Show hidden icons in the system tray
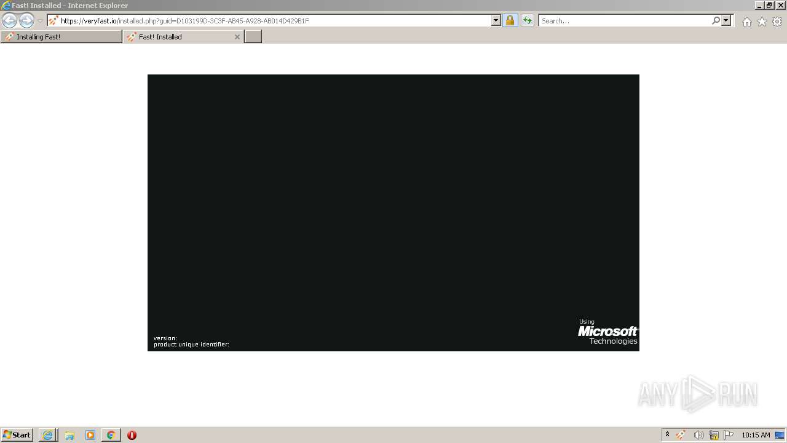This screenshot has width=787, height=443. click(667, 435)
